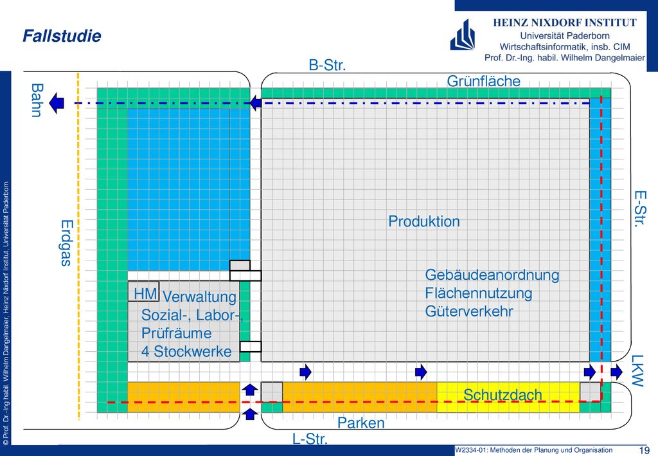658x456 pixels.
Task: Click the Flächennutzung text
Action: point(478,293)
